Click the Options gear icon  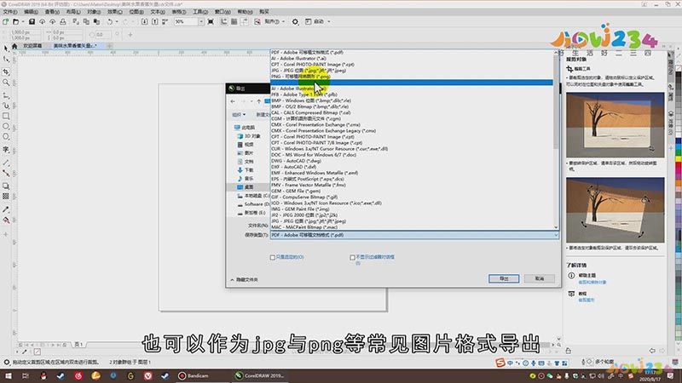click(295, 21)
